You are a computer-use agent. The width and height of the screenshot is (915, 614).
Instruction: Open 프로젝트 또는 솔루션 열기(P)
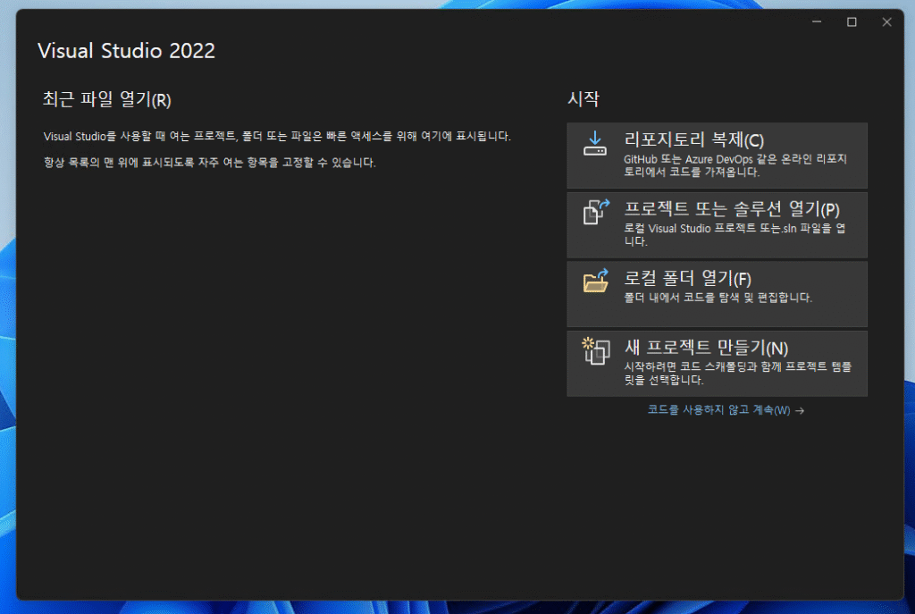pos(732,209)
